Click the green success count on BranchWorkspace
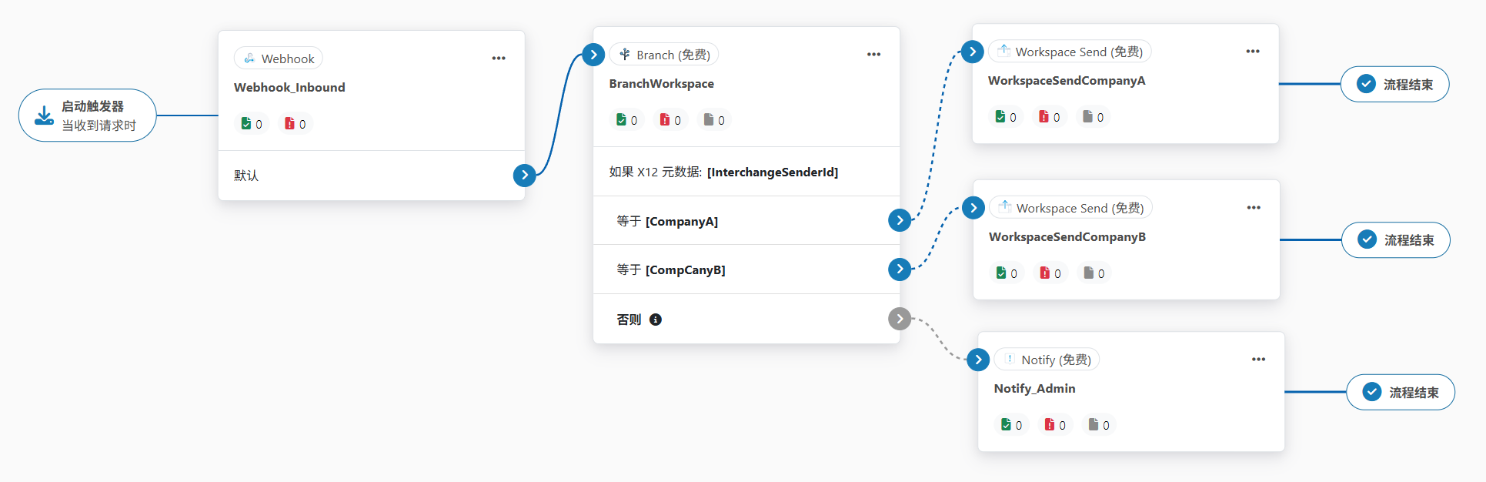The width and height of the screenshot is (1486, 482). click(627, 120)
